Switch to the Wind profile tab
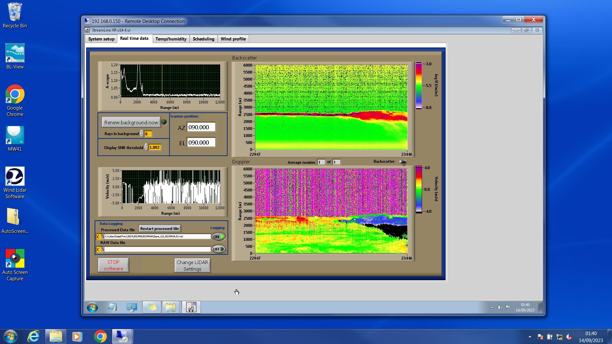612x344 pixels. pos(233,39)
